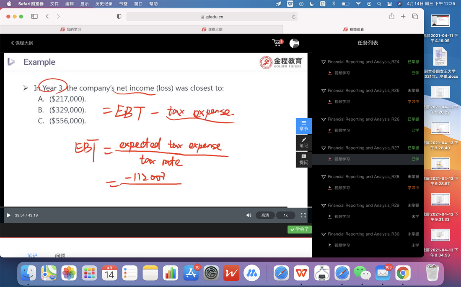
Task: Enter fullscreen video mode
Action: tap(303, 215)
